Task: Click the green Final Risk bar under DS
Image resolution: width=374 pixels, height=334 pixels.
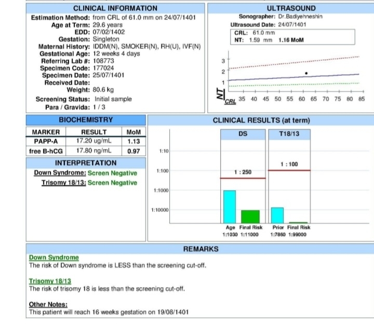Action: [x=250, y=216]
